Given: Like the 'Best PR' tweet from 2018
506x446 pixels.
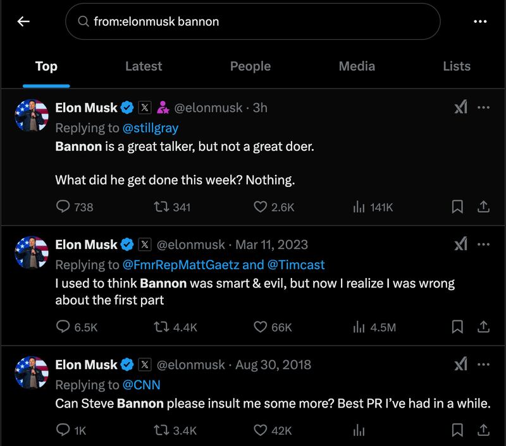Looking at the screenshot, I should pyautogui.click(x=261, y=430).
